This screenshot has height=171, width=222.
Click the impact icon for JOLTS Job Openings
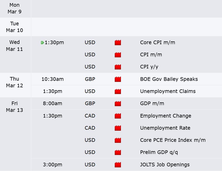118,165
